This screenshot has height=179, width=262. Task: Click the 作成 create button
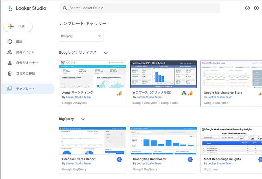coord(18,26)
